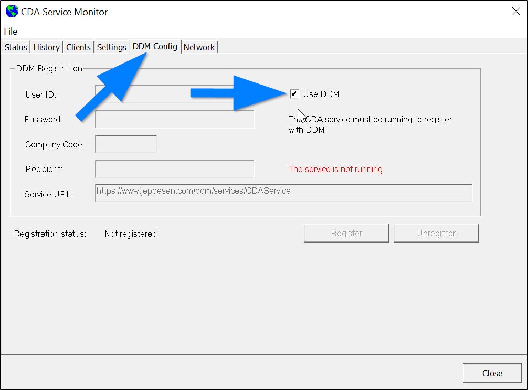Viewport: 528px width, 390px height.
Task: Click the Register button
Action: [346, 233]
